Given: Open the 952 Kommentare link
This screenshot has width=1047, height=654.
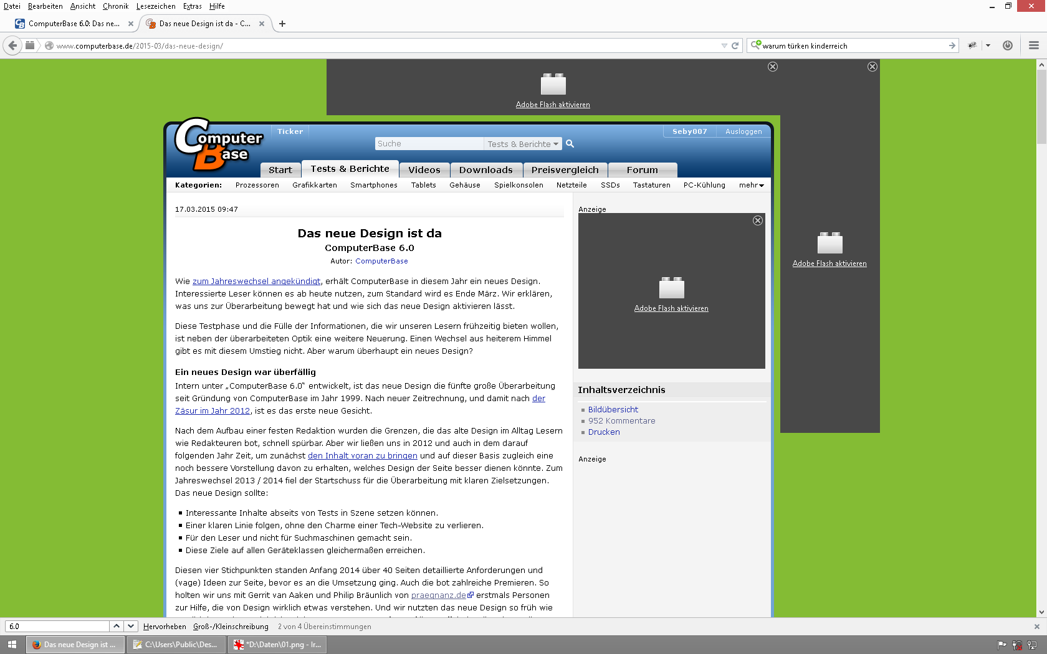Looking at the screenshot, I should (622, 421).
